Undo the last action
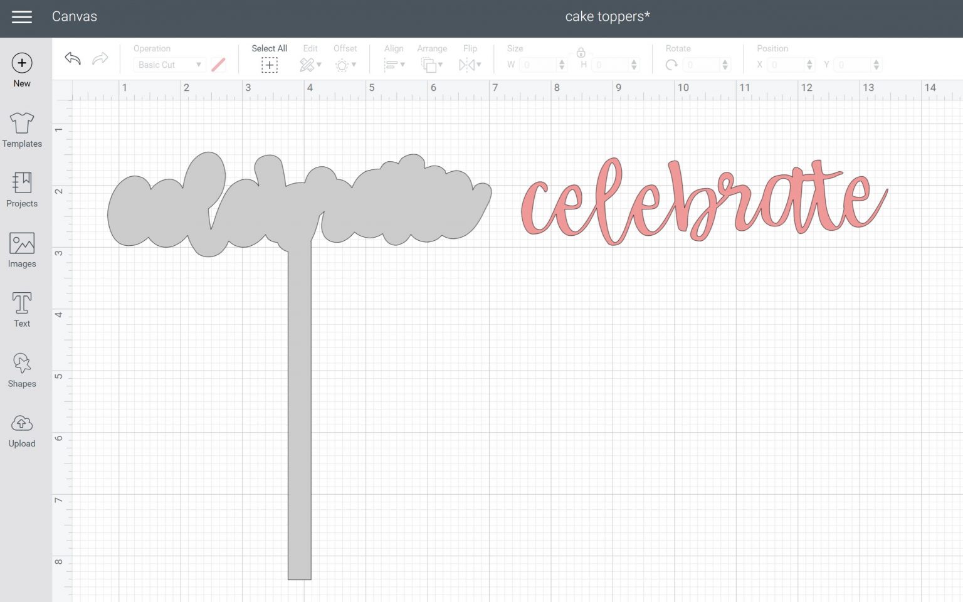 pyautogui.click(x=73, y=59)
